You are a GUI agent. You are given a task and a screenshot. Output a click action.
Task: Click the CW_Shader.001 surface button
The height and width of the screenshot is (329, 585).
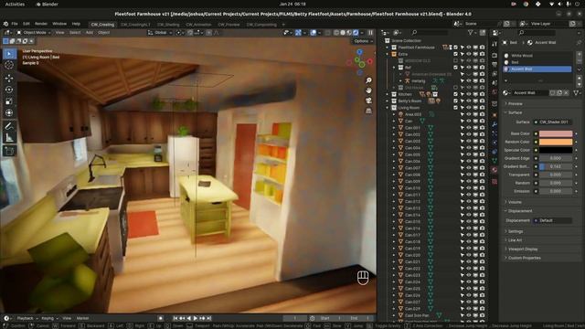tap(553, 122)
